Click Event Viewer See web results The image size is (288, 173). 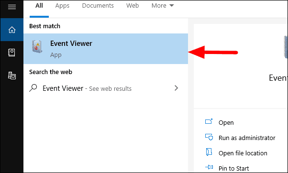point(106,88)
